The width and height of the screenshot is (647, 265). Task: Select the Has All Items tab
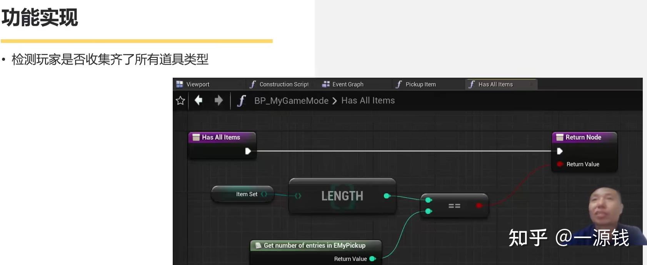[501, 84]
